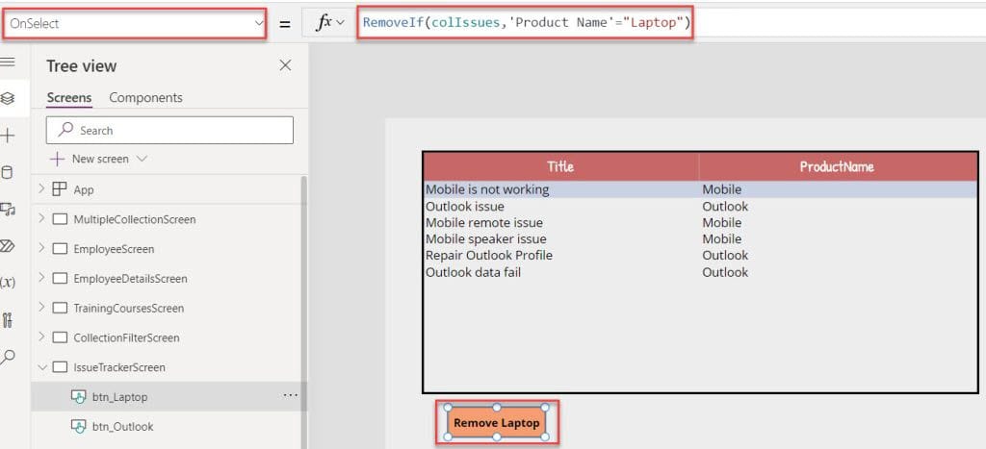Close the Tree view panel
The height and width of the screenshot is (449, 986).
pyautogui.click(x=285, y=65)
